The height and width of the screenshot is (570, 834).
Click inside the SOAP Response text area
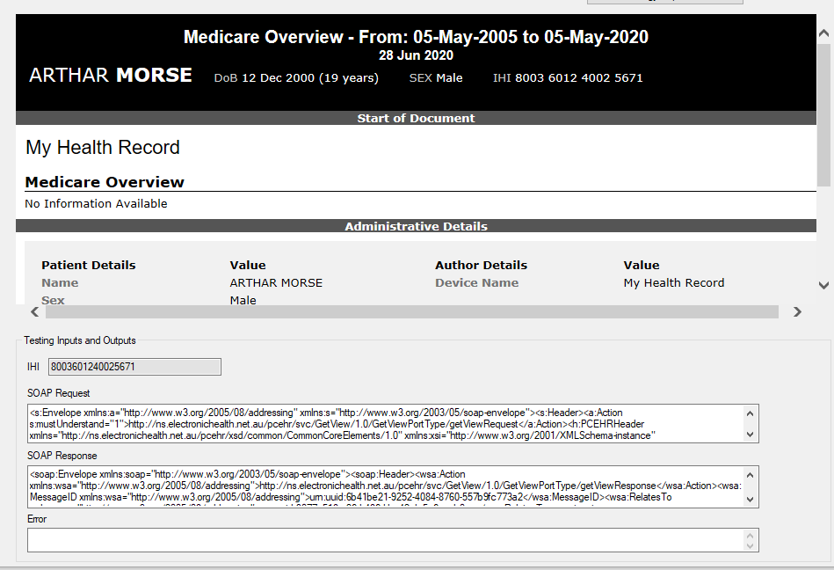pos(385,486)
